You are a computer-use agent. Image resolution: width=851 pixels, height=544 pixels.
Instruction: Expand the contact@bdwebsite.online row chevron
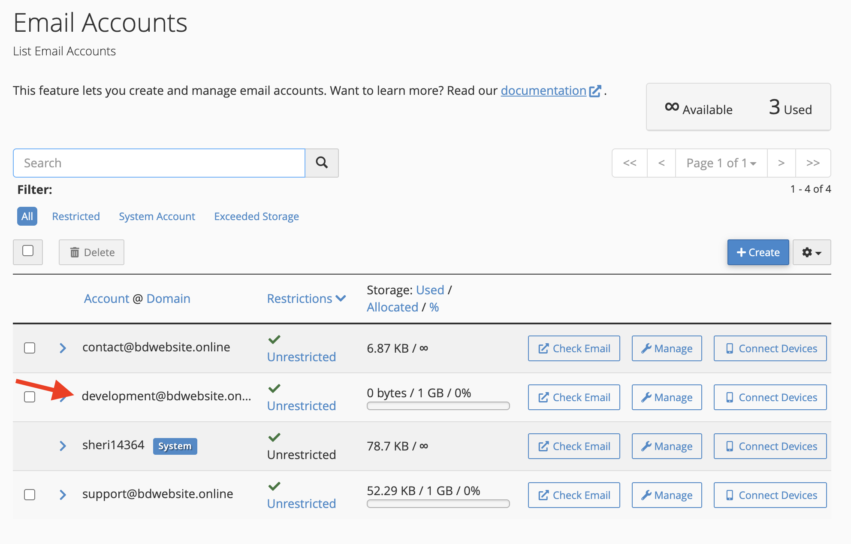click(x=63, y=348)
